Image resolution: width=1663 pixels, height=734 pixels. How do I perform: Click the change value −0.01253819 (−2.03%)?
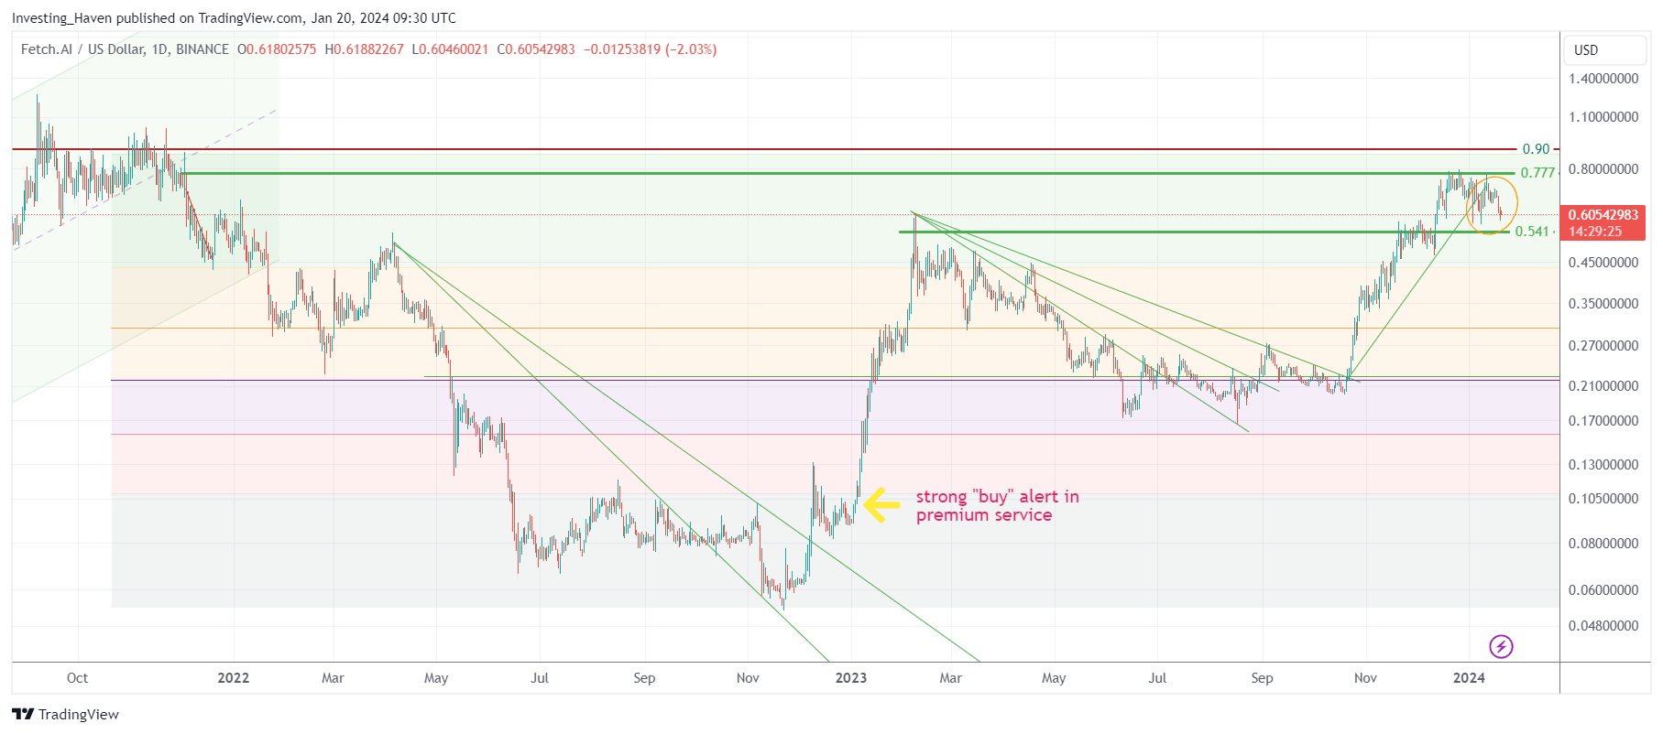(651, 49)
